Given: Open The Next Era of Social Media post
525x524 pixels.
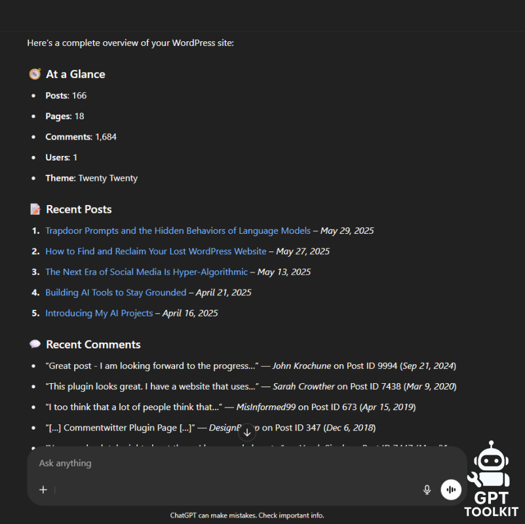Looking at the screenshot, I should click(146, 272).
